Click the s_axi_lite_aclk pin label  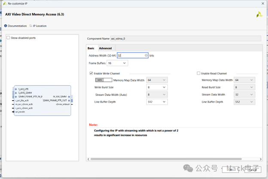[22, 101]
